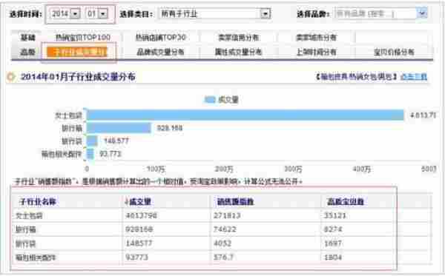Click the 点击下载 download link
The image size is (445, 276).
click(414, 77)
